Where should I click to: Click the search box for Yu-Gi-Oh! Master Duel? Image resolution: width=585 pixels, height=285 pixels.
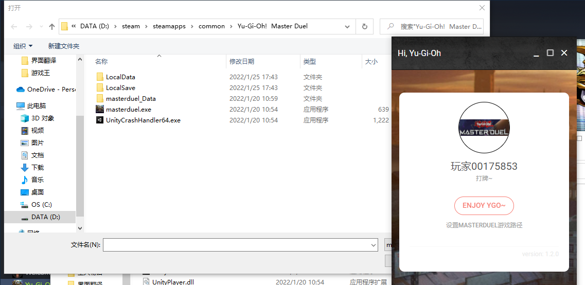click(432, 26)
